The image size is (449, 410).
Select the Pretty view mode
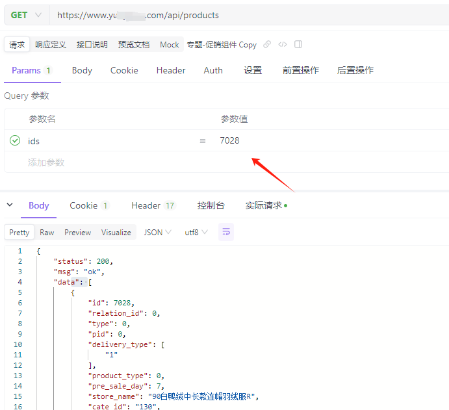(19, 233)
